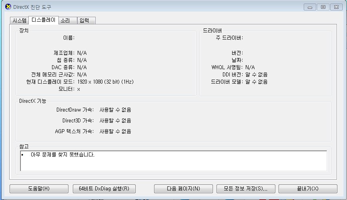The height and width of the screenshot is (200, 347).
Task: Click the DDI 버전 알 수 없음 value
Action: pos(257,74)
